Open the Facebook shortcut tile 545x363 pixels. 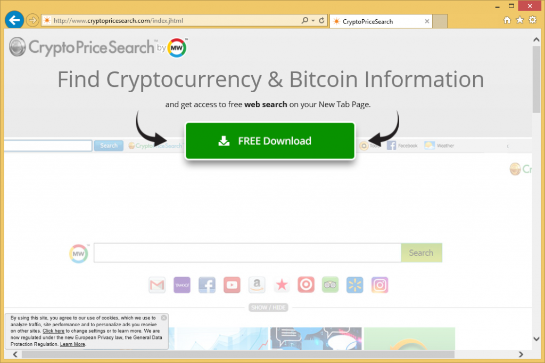pos(207,285)
